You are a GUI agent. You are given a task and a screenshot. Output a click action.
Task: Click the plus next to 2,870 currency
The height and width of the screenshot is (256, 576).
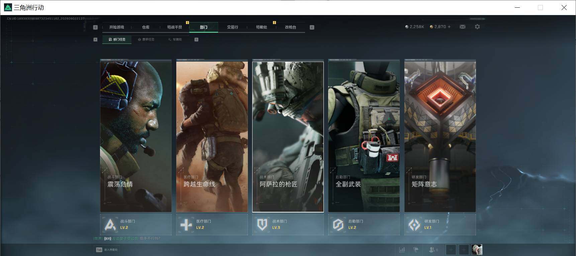point(449,27)
